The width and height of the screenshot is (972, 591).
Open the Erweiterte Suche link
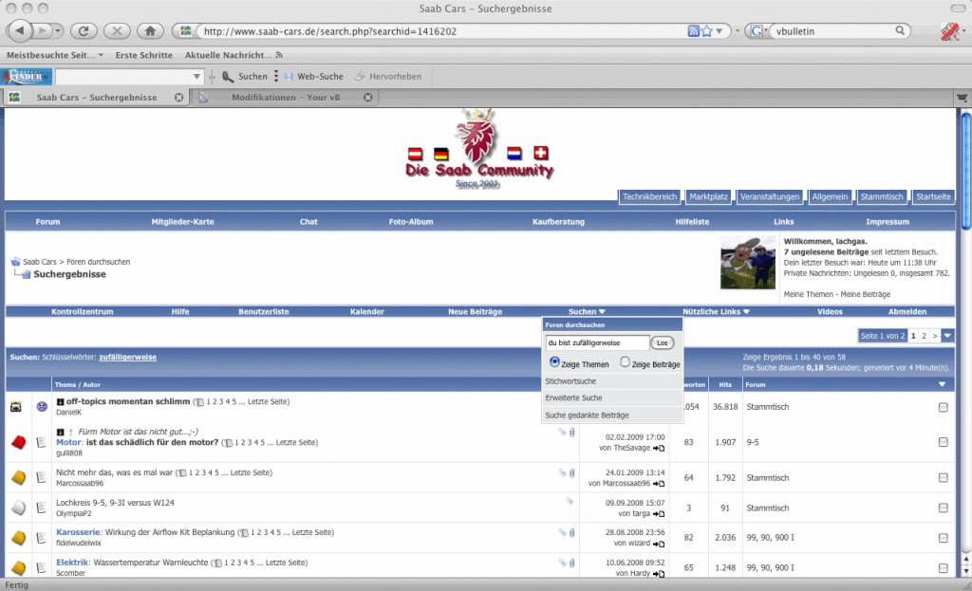(x=573, y=397)
